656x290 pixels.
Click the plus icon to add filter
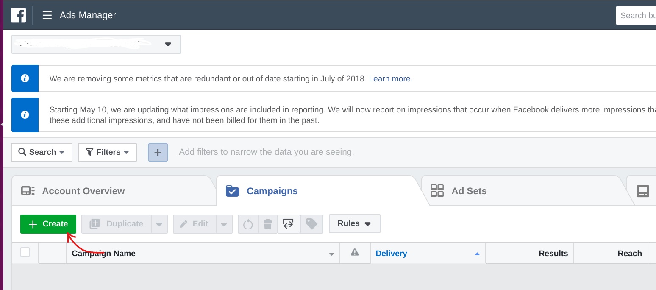click(x=158, y=152)
